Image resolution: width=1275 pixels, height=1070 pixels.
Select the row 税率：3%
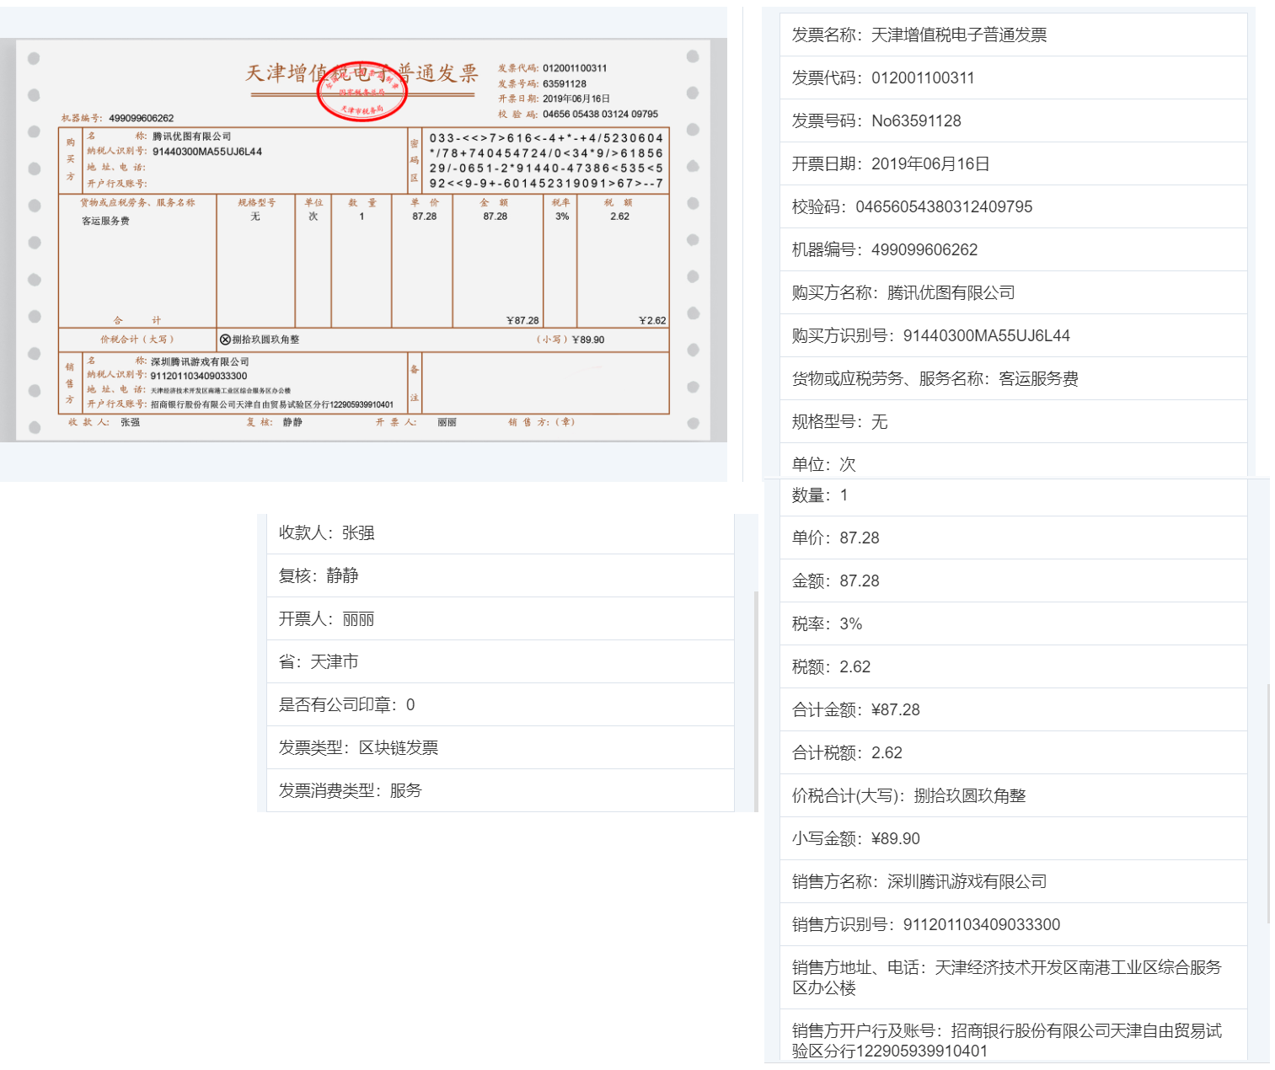[x=1013, y=623]
